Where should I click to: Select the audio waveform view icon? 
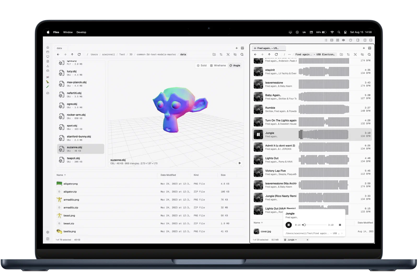click(x=343, y=40)
